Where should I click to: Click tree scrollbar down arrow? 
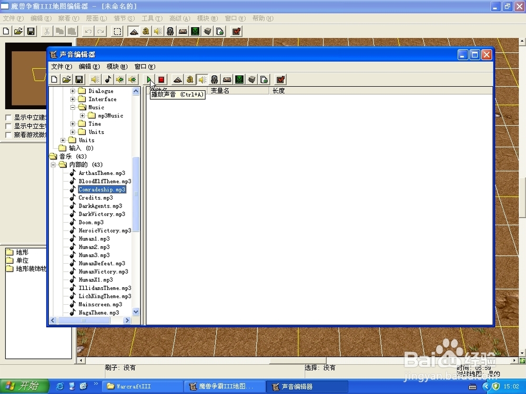click(136, 312)
